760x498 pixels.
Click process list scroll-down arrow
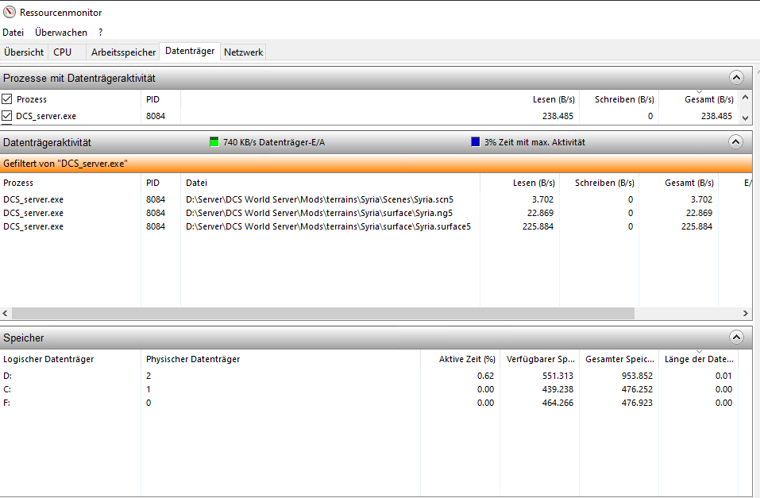745,118
